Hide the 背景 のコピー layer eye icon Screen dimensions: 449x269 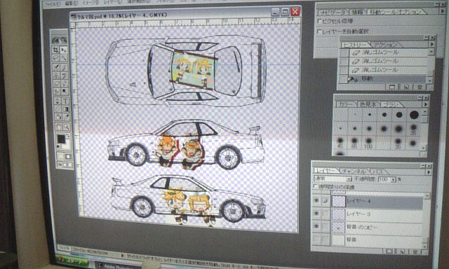(x=316, y=227)
